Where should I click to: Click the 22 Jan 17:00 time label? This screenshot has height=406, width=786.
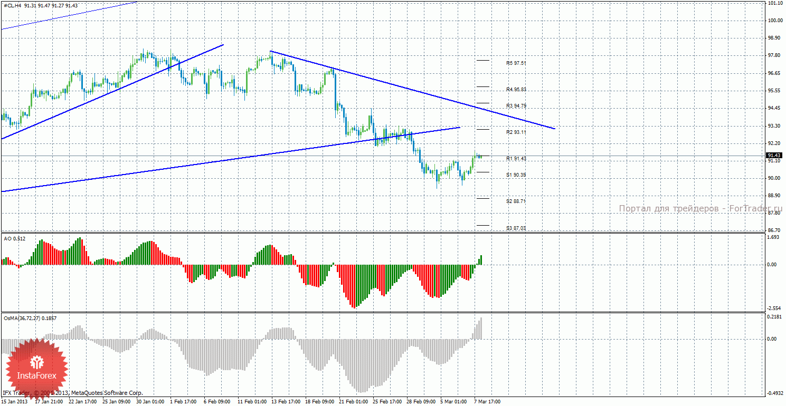point(83,401)
